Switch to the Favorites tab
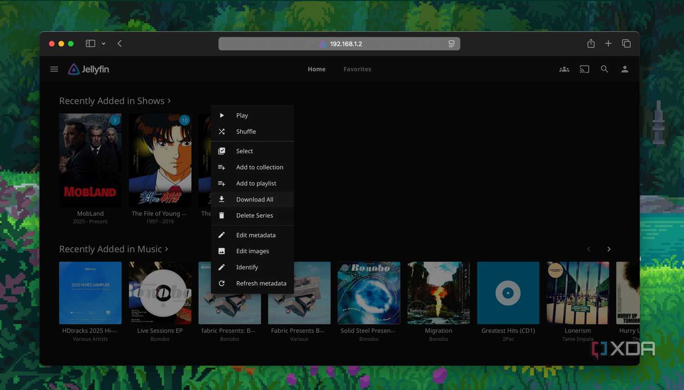 coord(357,69)
